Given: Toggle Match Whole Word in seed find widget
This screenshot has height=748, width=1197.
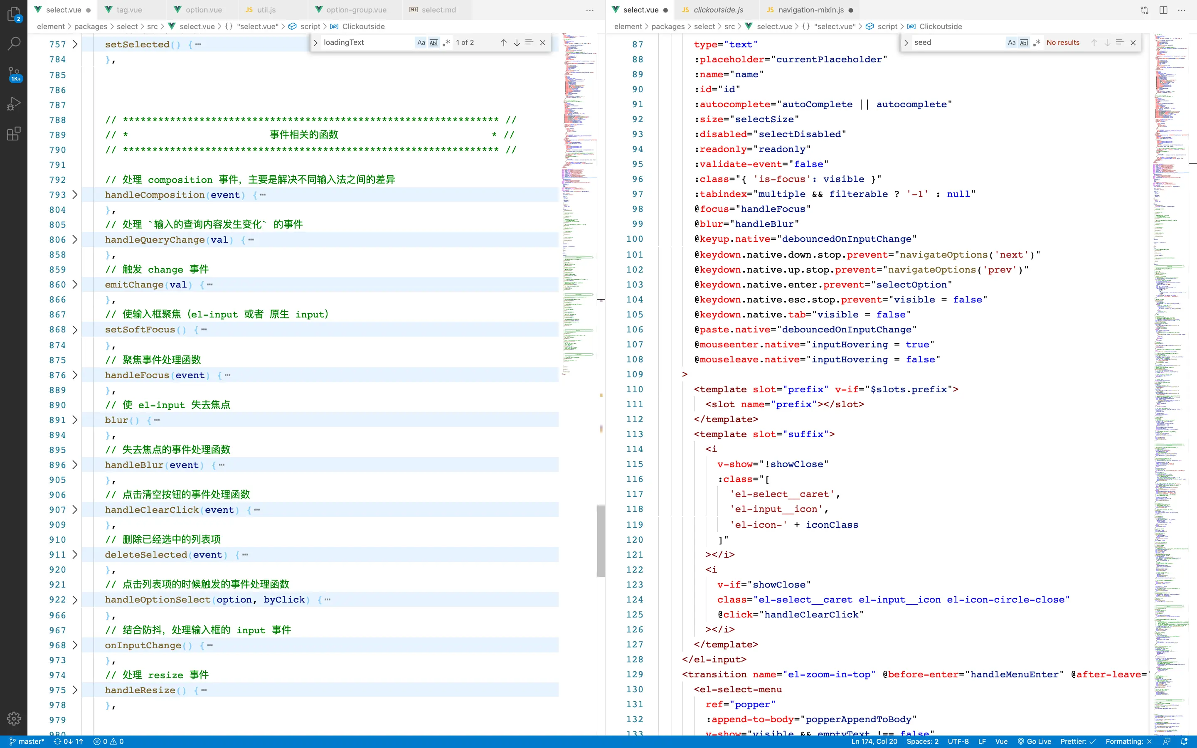Looking at the screenshot, I should (1024, 42).
